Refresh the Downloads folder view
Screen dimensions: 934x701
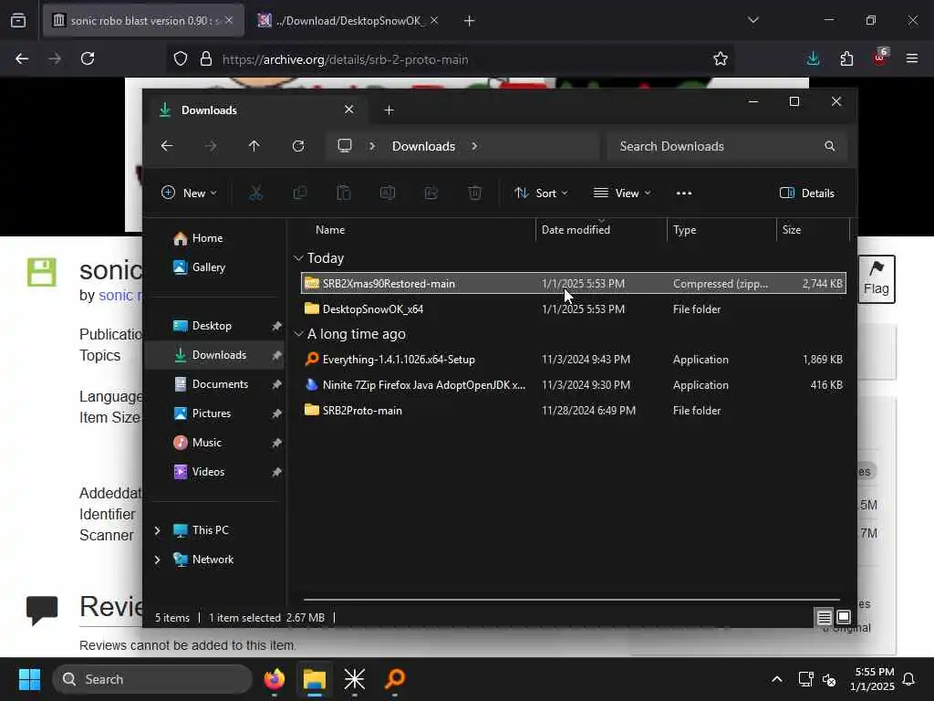click(x=298, y=146)
